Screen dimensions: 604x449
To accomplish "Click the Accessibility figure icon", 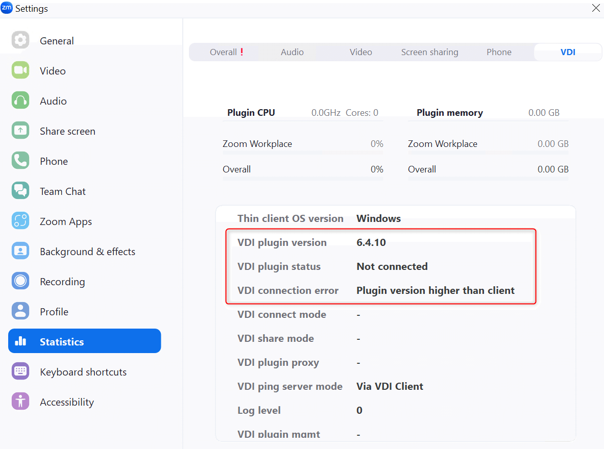I will point(20,402).
